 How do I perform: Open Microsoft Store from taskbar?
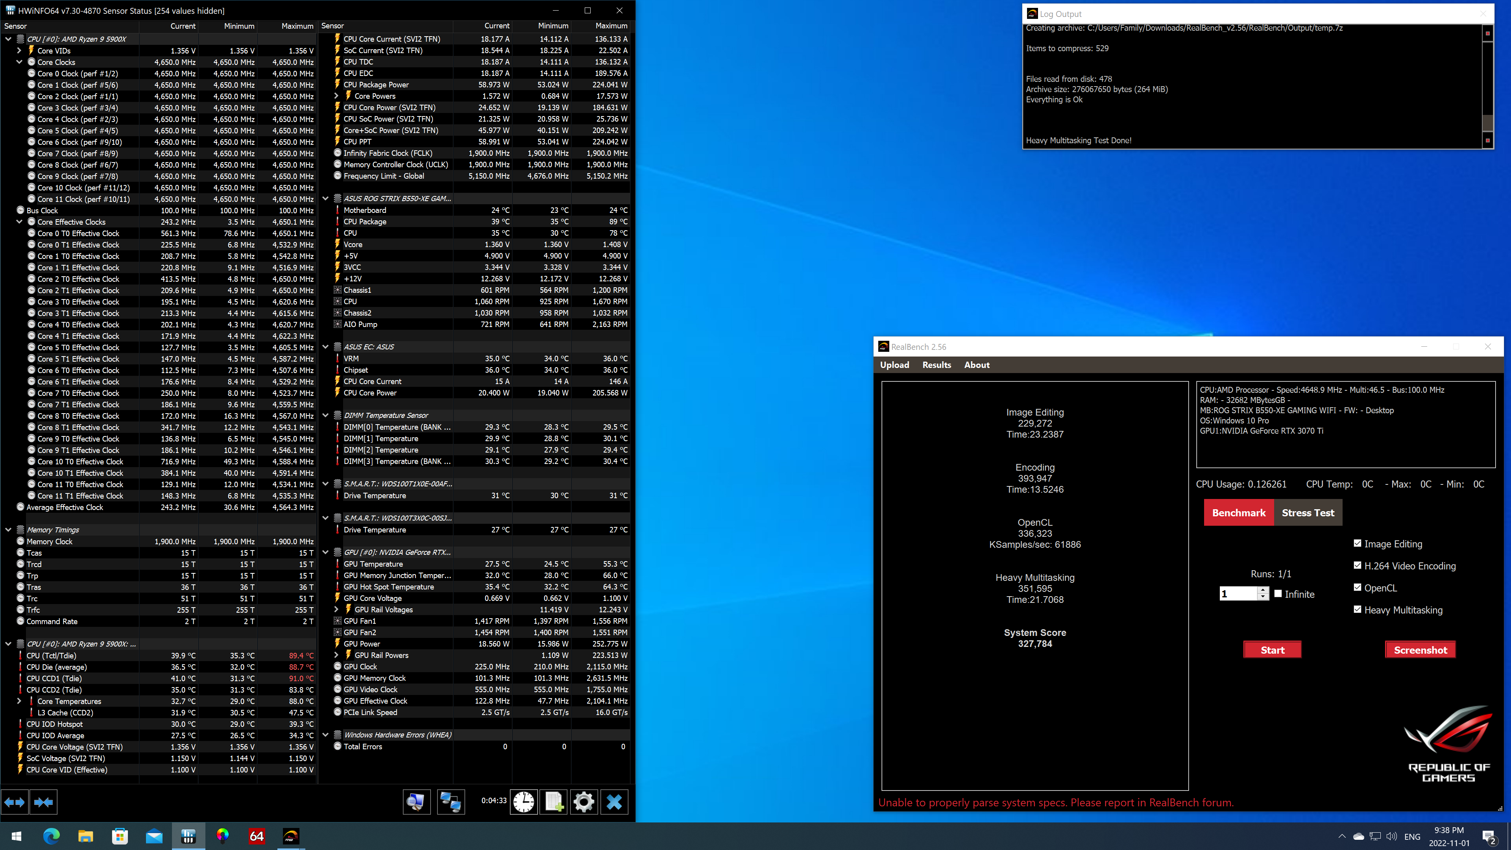click(x=120, y=836)
